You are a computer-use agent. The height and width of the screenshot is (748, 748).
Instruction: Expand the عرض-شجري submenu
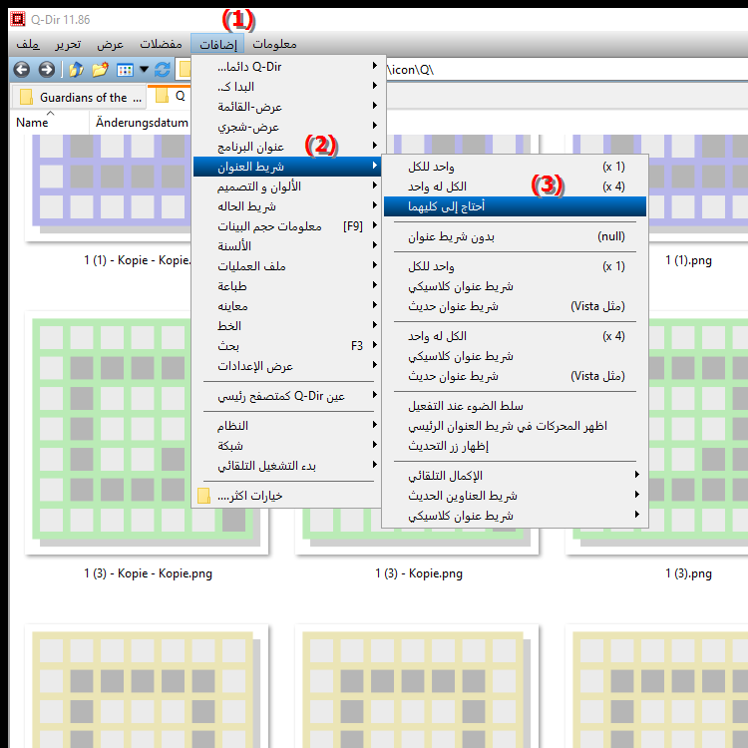pos(286,127)
